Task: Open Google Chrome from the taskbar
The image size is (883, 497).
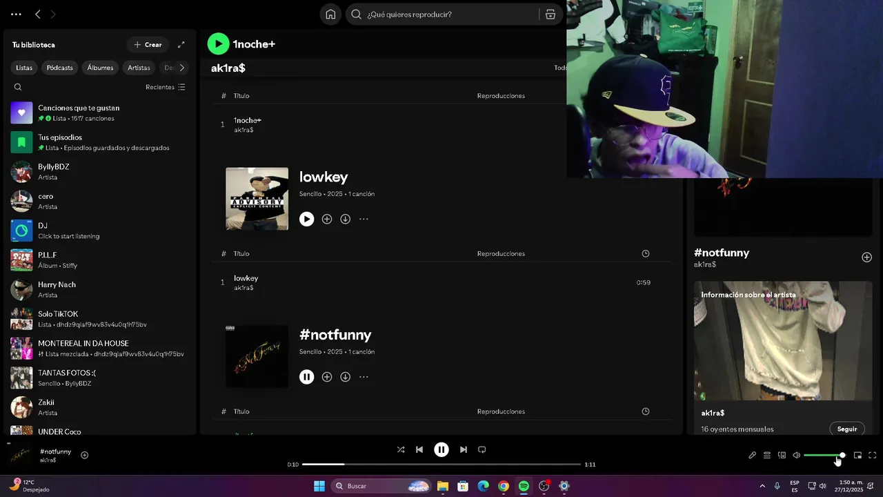Action: 504,486
